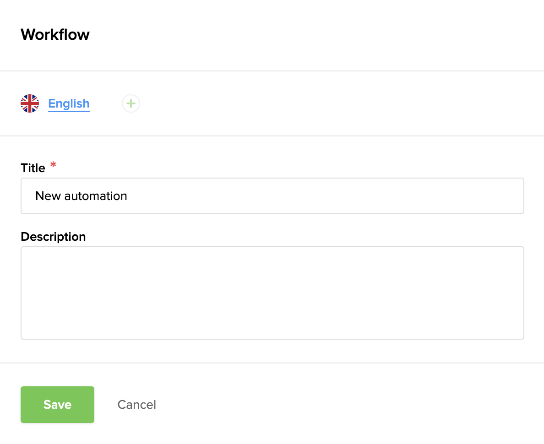
Task: Click on the 'New automation' text
Action: (81, 196)
